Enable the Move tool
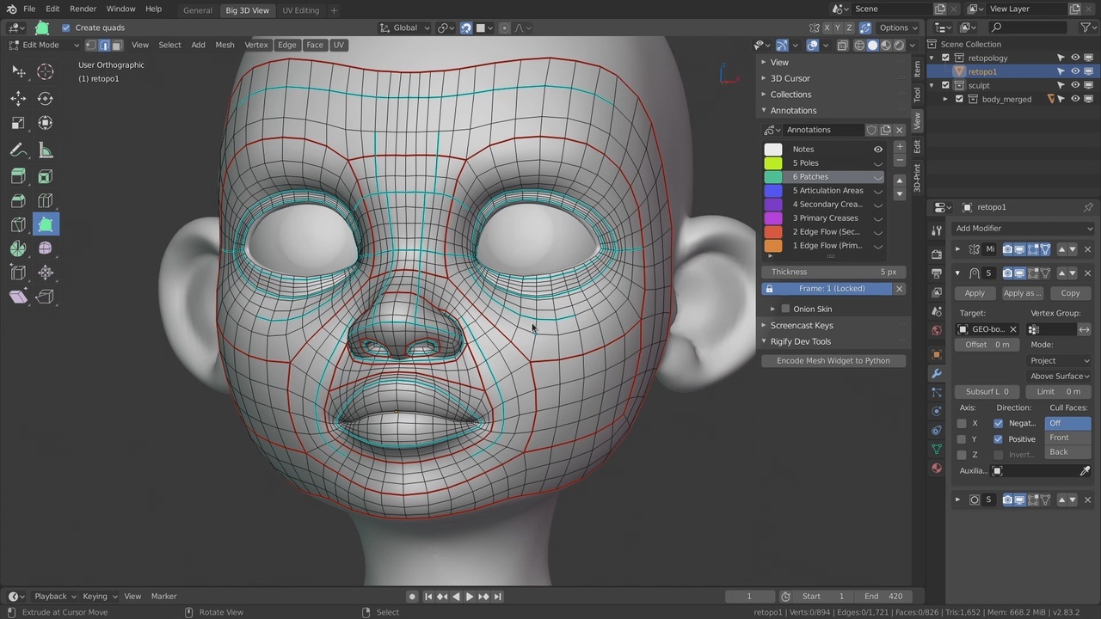1101x619 pixels. tap(19, 98)
